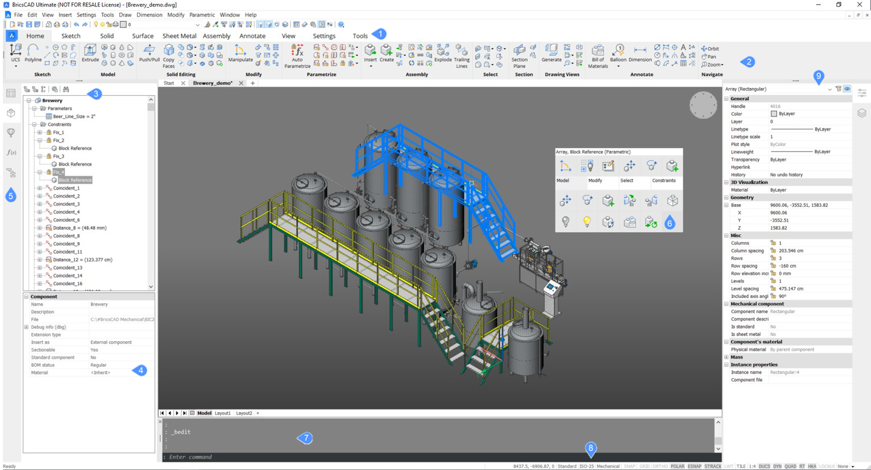Activate the Section Plane tool
The width and height of the screenshot is (871, 470).
519,55
